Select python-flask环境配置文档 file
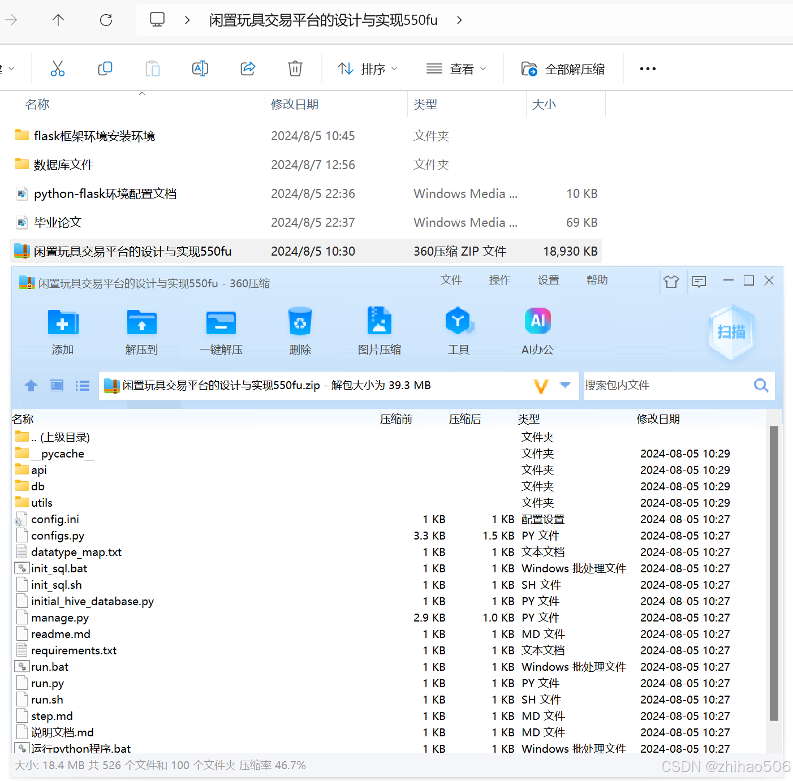This screenshot has height=781, width=793. (x=305, y=193)
